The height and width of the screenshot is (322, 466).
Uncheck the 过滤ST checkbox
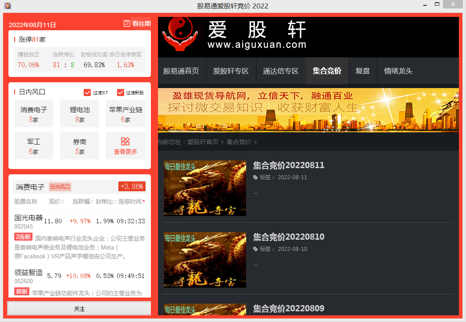pyautogui.click(x=87, y=93)
